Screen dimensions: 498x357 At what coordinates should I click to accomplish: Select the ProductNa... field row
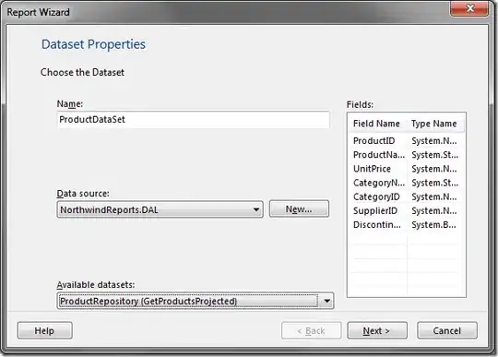click(x=406, y=155)
